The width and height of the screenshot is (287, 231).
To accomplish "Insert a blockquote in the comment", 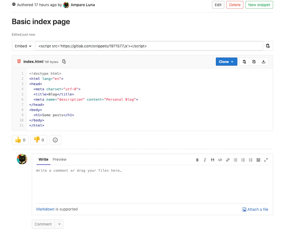I will 212,160.
